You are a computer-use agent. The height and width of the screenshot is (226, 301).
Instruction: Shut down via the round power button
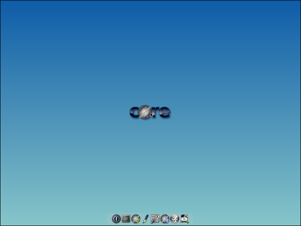(116, 219)
